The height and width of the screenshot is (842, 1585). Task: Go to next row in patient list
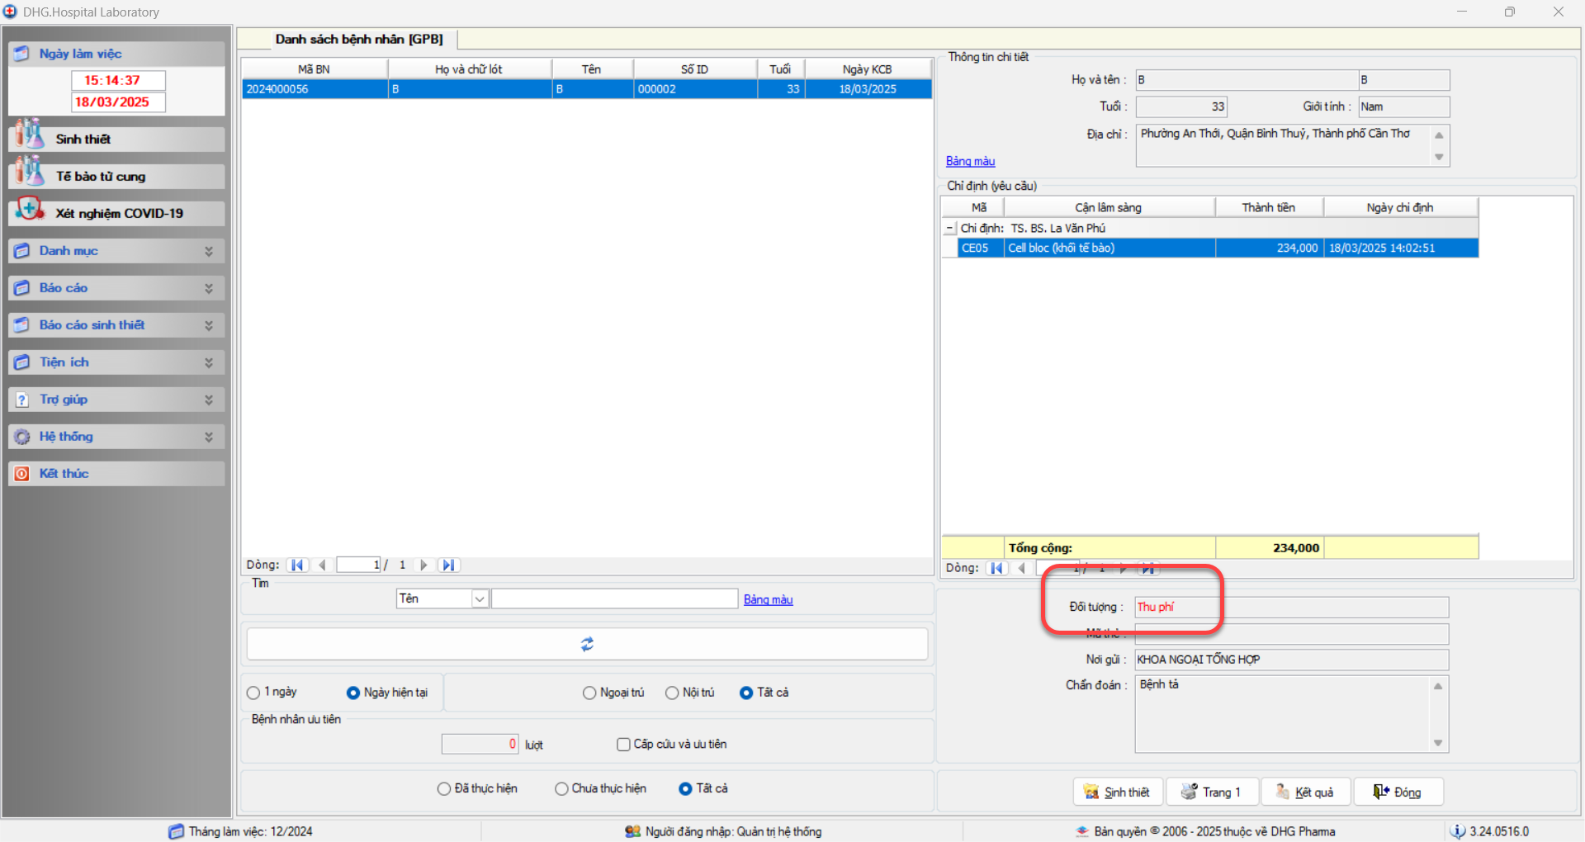423,565
